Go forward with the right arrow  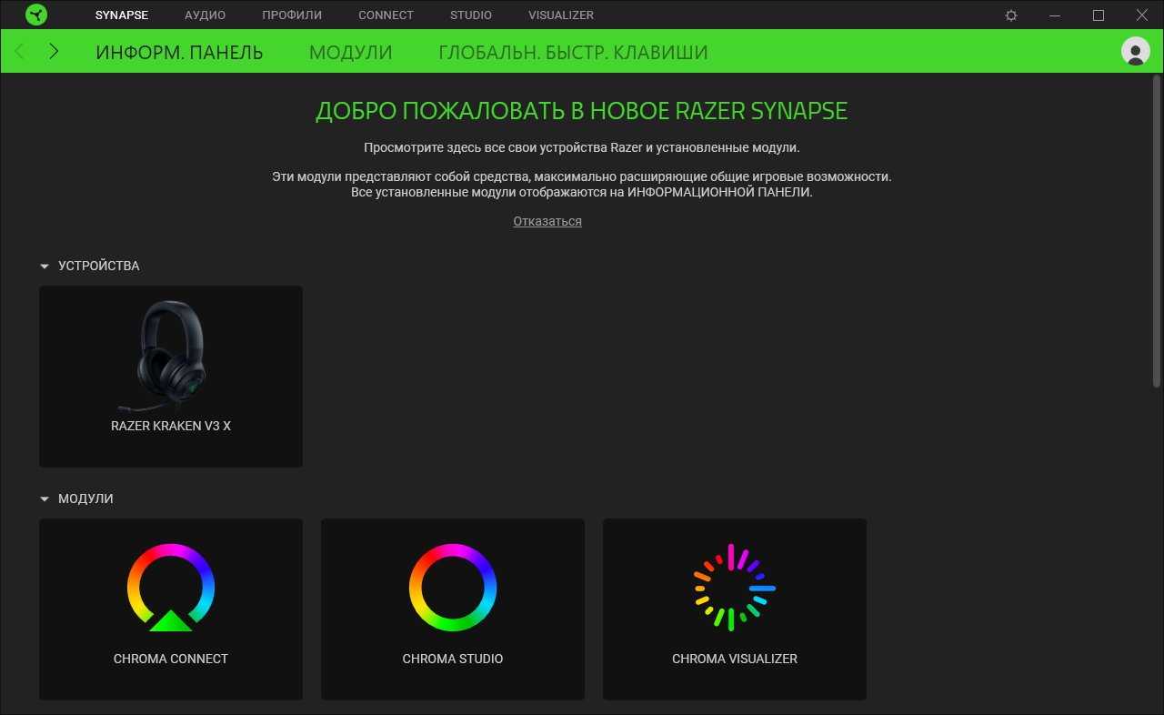[x=54, y=52]
